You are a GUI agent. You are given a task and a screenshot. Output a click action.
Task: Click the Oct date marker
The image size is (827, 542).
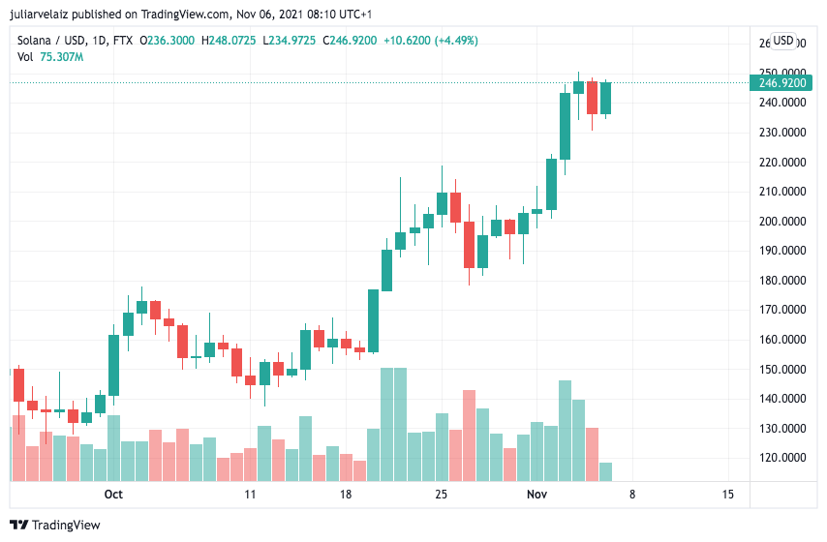[113, 494]
